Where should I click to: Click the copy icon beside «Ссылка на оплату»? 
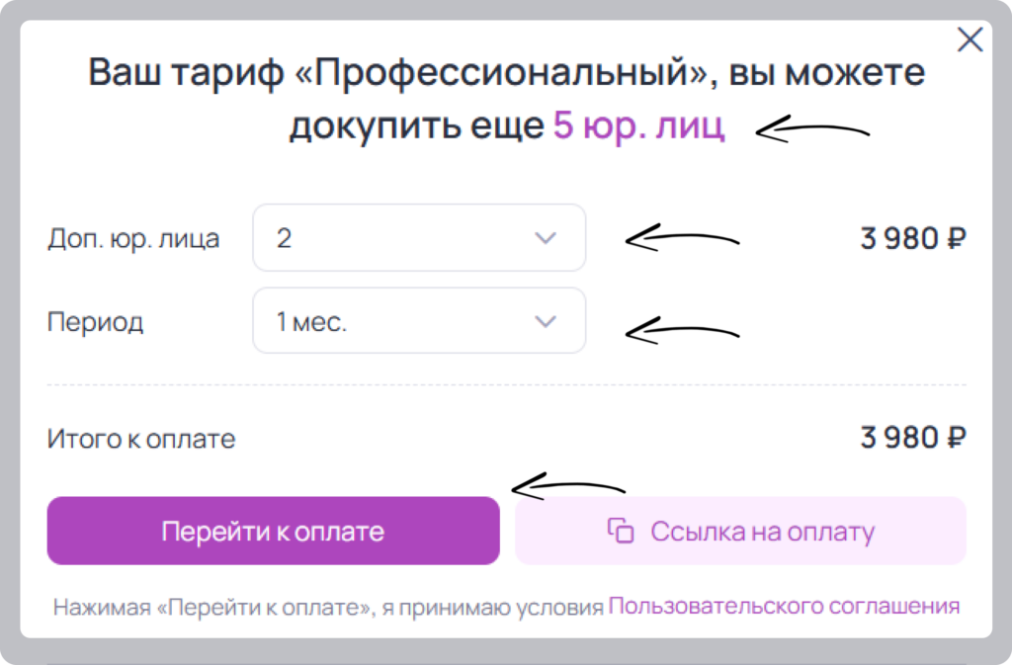pyautogui.click(x=621, y=531)
